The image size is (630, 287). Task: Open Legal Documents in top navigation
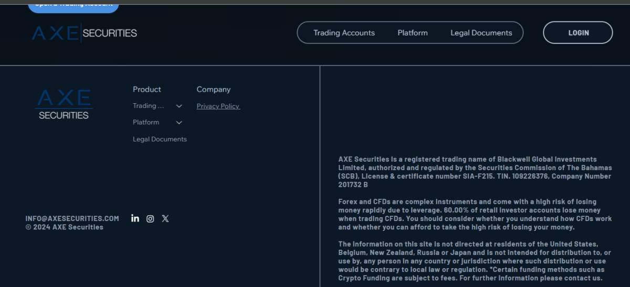481,33
